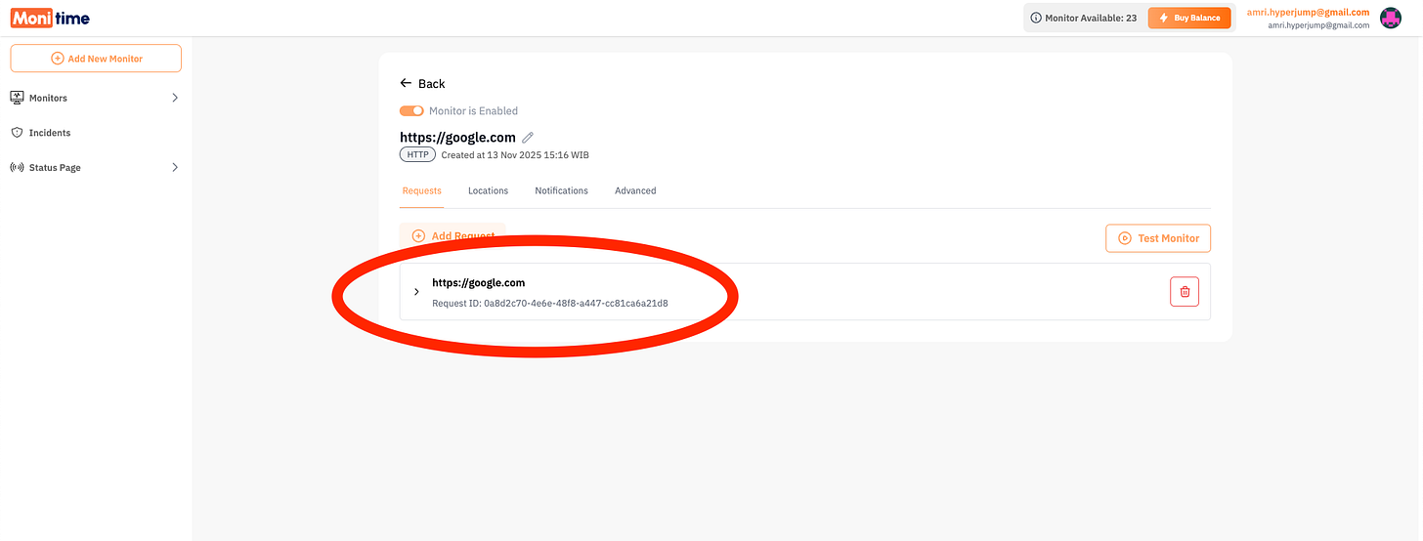Image resolution: width=1423 pixels, height=541 pixels.
Task: Click the Monitor Available: 23 label
Action: (x=1091, y=18)
